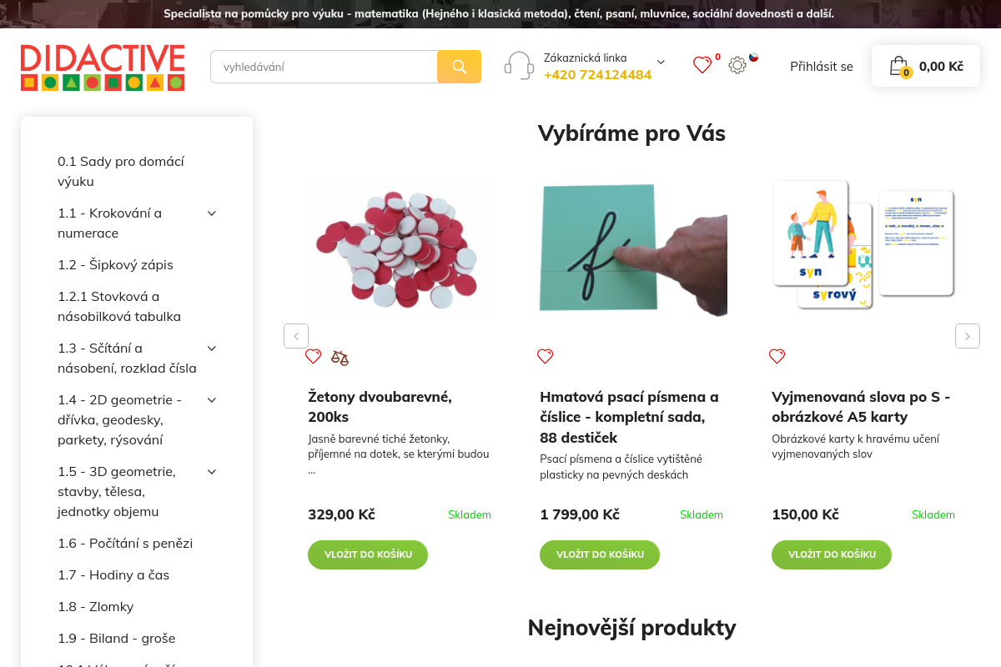Click inside the vyhledávání search field

[325, 66]
